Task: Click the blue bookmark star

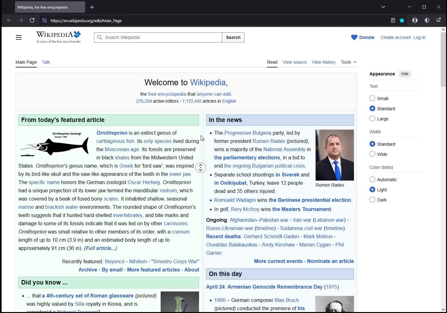Action: click(x=402, y=20)
